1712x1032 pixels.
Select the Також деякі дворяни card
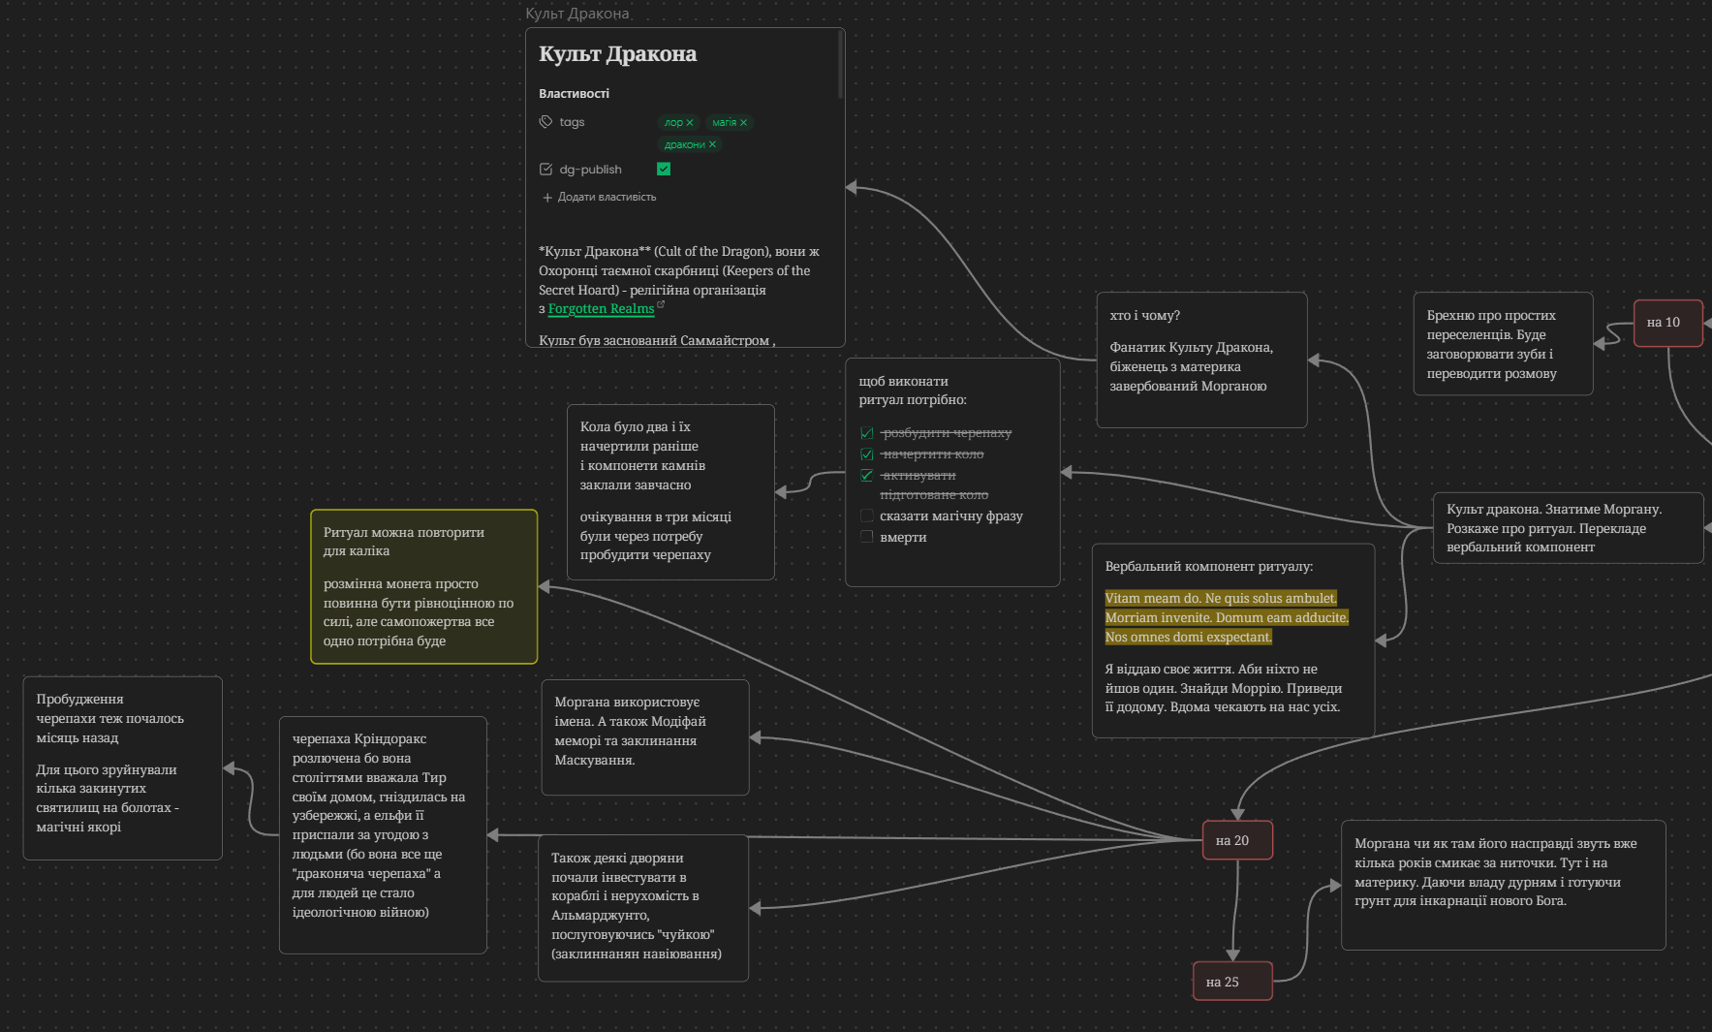tap(643, 909)
